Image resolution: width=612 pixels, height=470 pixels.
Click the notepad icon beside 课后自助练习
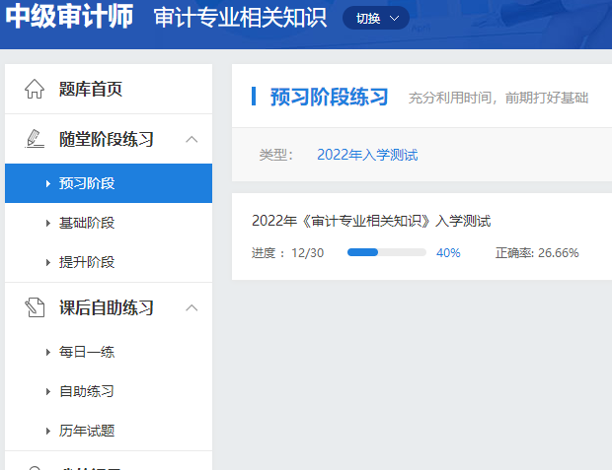click(35, 307)
